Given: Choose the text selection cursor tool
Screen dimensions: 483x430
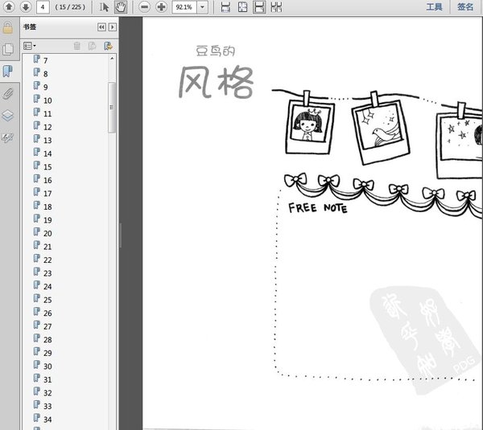Looking at the screenshot, I should pyautogui.click(x=105, y=6).
